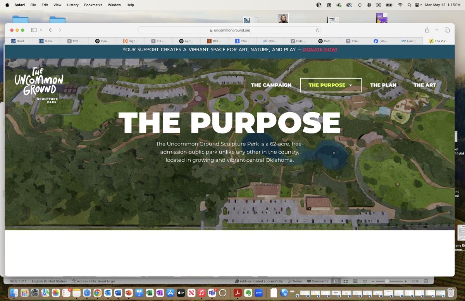Open Microsoft Teams in the Dock
The width and height of the screenshot is (465, 301).
[x=212, y=293]
